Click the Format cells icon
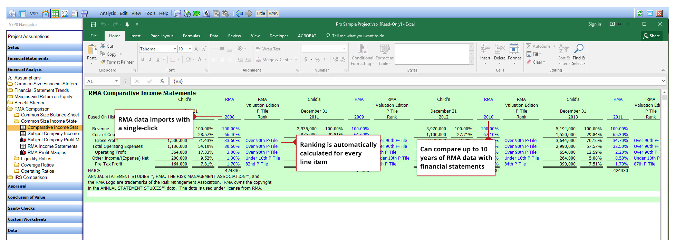This screenshot has height=247, width=675. [514, 49]
